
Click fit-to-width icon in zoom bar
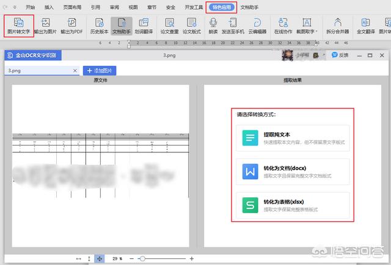click(79, 258)
